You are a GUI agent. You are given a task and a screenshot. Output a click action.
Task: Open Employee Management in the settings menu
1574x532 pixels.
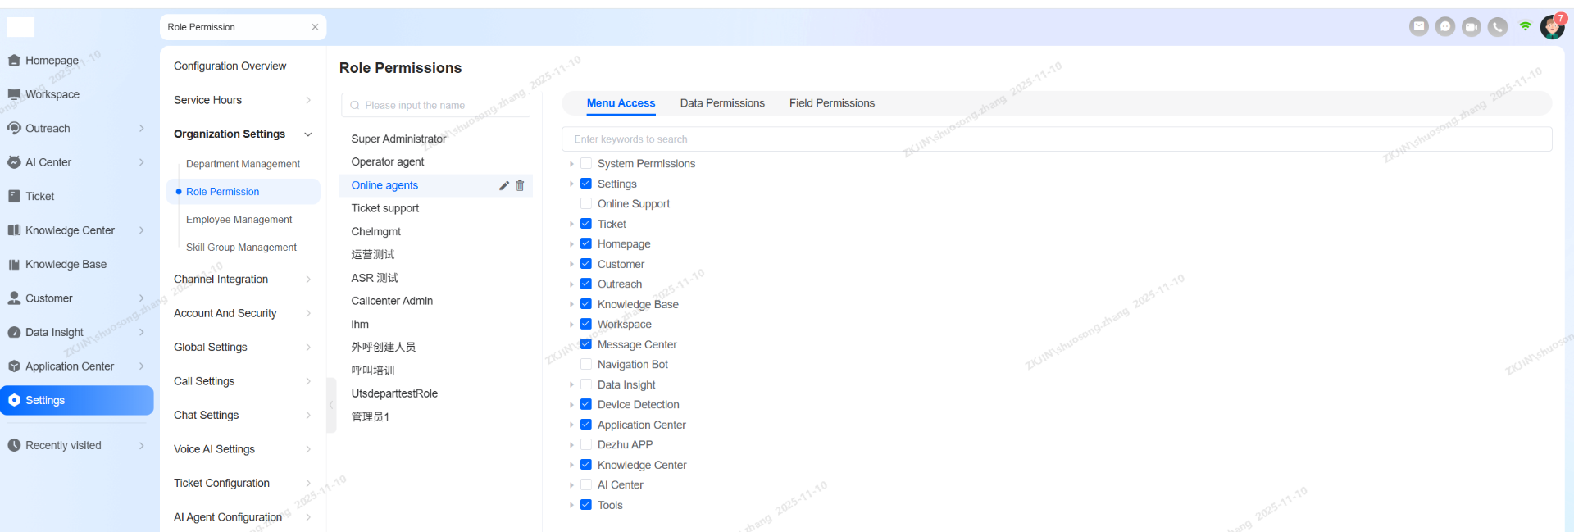[239, 220]
